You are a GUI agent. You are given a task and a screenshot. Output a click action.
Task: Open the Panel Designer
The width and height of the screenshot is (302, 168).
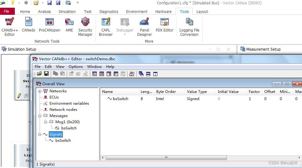pyautogui.click(x=144, y=27)
